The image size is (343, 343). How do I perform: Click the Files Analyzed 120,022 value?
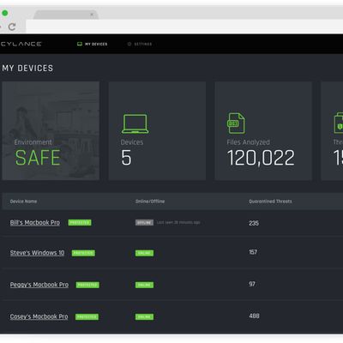pyautogui.click(x=261, y=158)
